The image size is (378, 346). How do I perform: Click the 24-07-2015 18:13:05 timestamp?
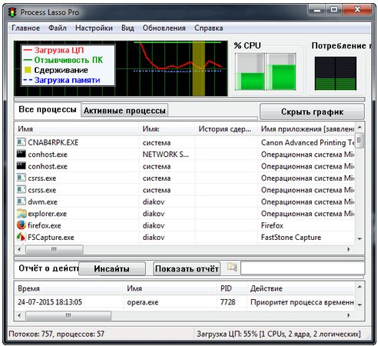click(50, 302)
